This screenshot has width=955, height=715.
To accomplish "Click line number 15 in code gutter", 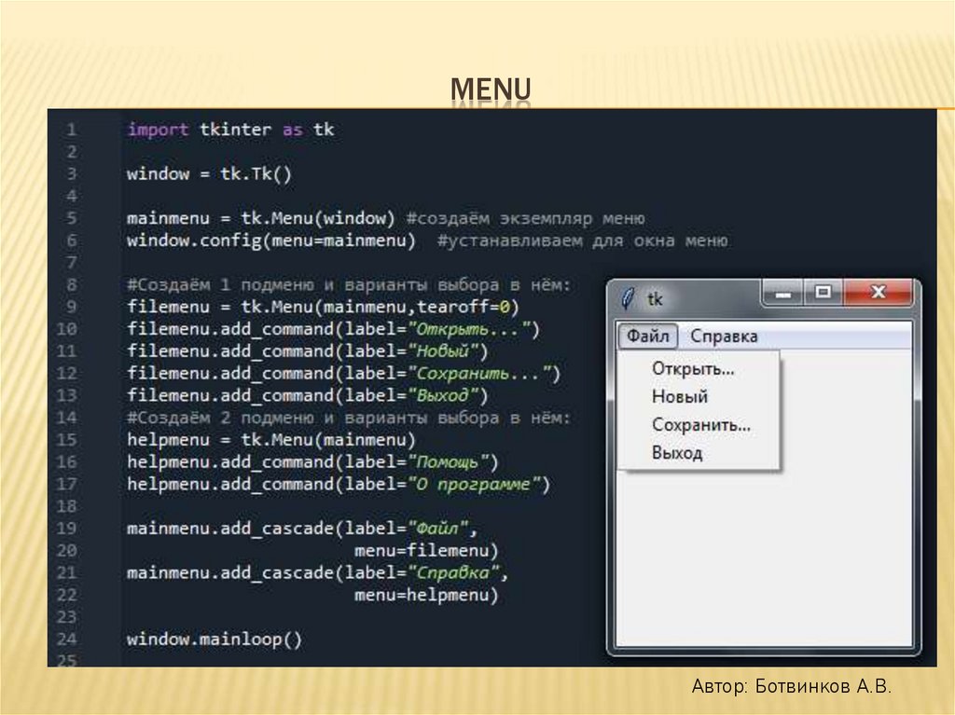I will tap(67, 440).
